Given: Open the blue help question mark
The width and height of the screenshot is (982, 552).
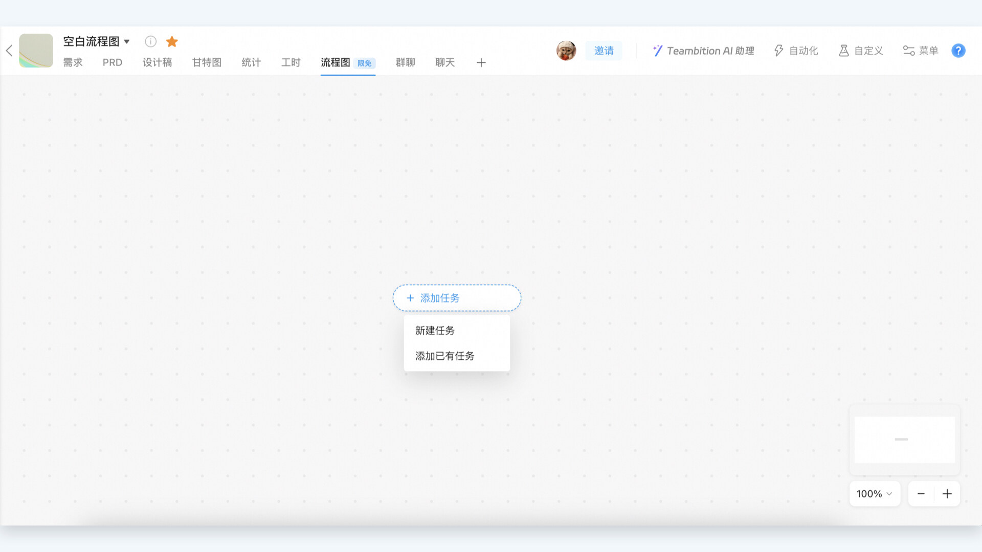Looking at the screenshot, I should [x=958, y=51].
